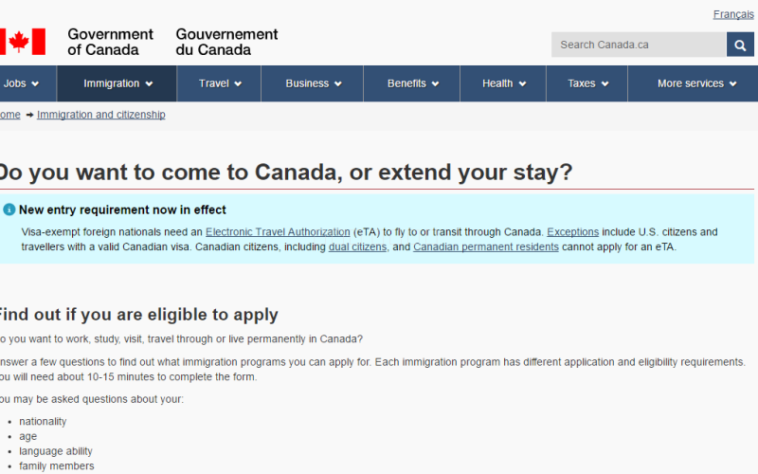Click the Home breadcrumb link
The width and height of the screenshot is (758, 474).
[9, 115]
